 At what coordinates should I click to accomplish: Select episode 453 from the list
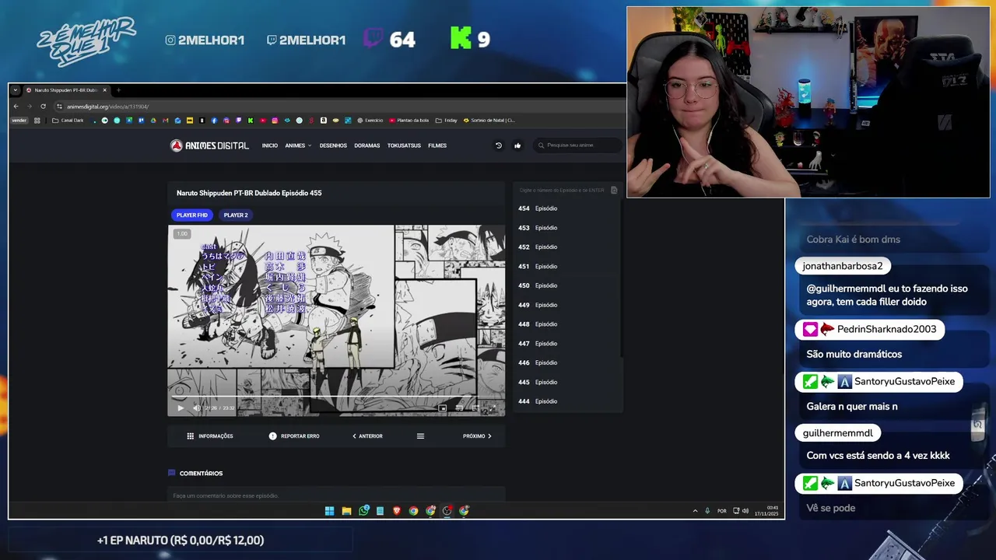click(x=567, y=228)
